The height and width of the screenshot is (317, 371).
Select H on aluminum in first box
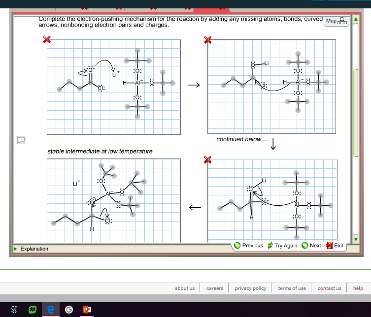point(125,83)
